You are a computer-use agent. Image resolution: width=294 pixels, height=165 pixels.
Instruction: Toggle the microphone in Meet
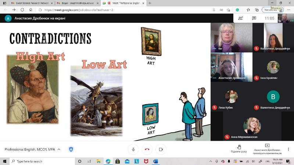(133, 149)
